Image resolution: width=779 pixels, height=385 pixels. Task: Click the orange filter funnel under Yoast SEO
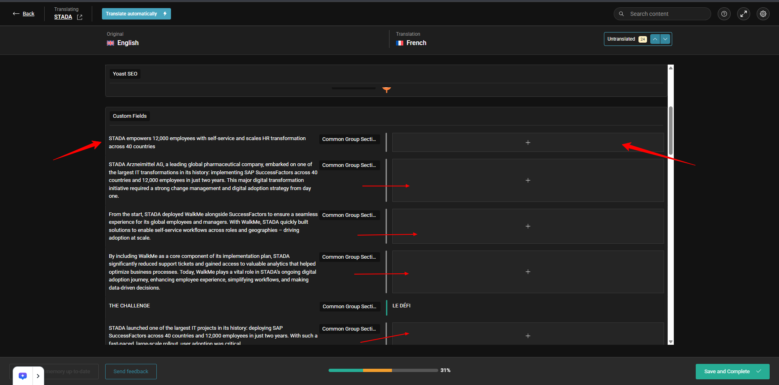[x=386, y=90]
